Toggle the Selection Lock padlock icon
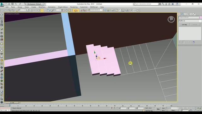 [115, 108]
